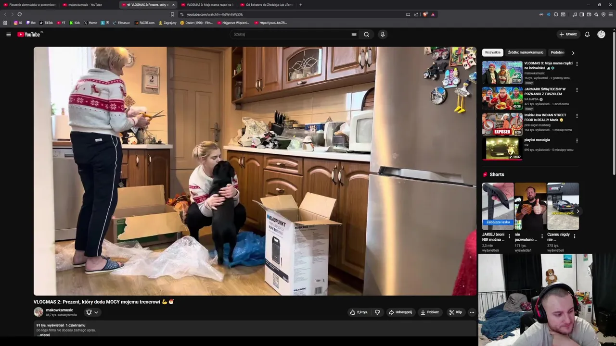Open Inside How INDIAN STREET FOOD thumbnail
Screen dimensions: 616x346
[502, 124]
